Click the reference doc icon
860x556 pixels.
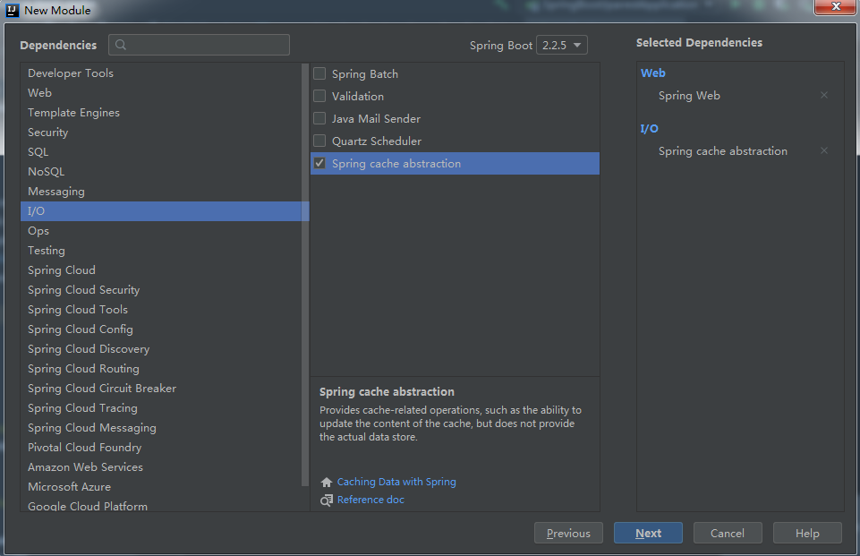click(x=327, y=500)
